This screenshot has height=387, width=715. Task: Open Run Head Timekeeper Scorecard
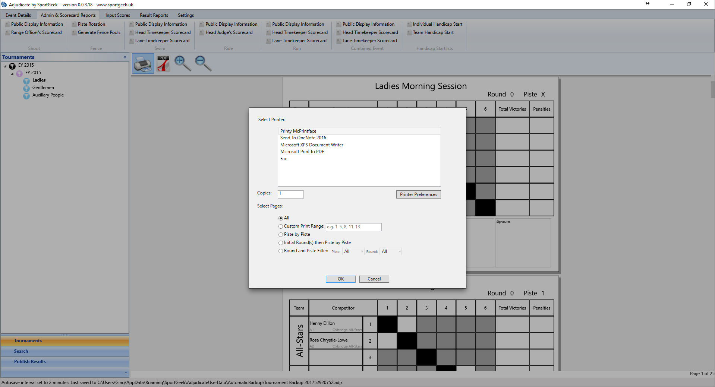pyautogui.click(x=297, y=32)
